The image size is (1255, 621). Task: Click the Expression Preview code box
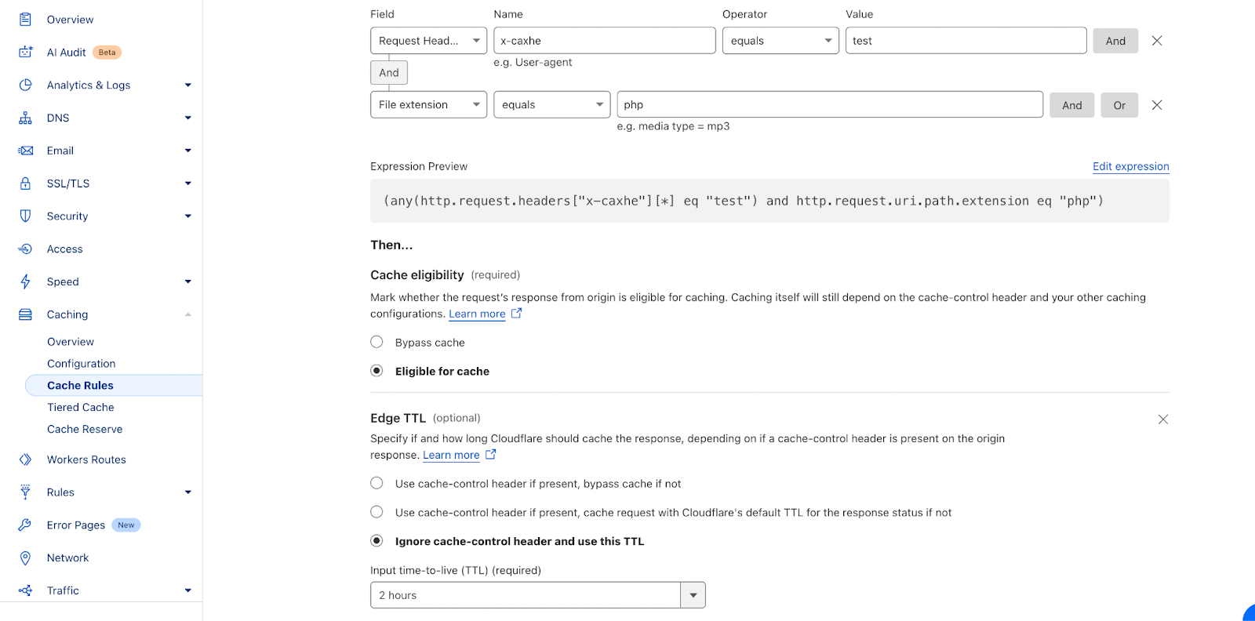pos(769,201)
